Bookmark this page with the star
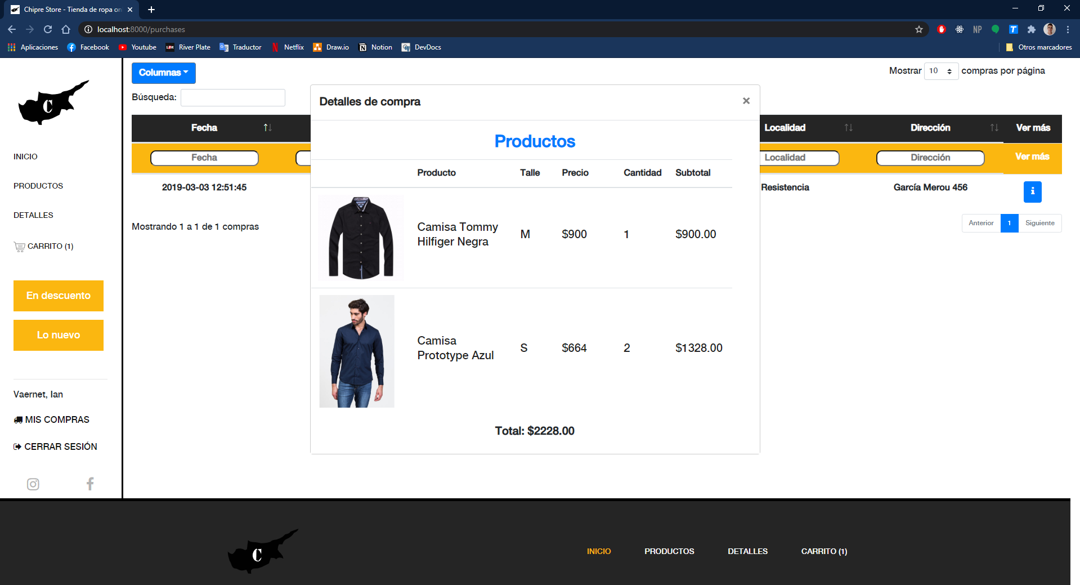This screenshot has height=585, width=1080. click(x=919, y=29)
